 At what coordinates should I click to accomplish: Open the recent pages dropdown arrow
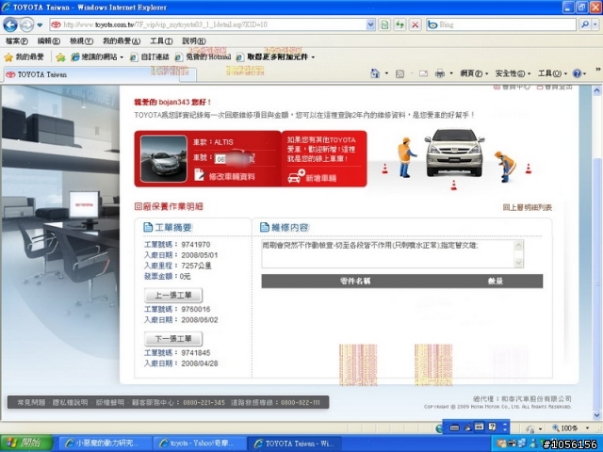[x=40, y=25]
